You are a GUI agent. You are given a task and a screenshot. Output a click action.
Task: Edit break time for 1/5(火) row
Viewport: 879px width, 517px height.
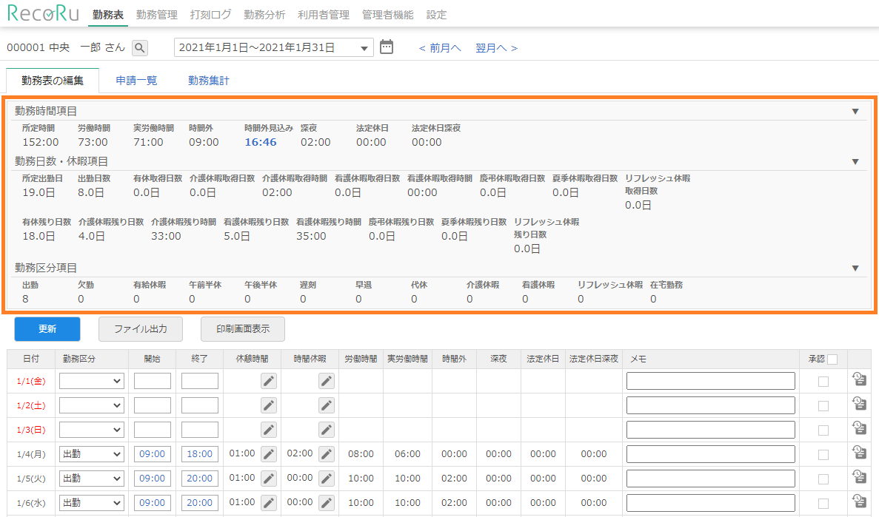pos(269,479)
